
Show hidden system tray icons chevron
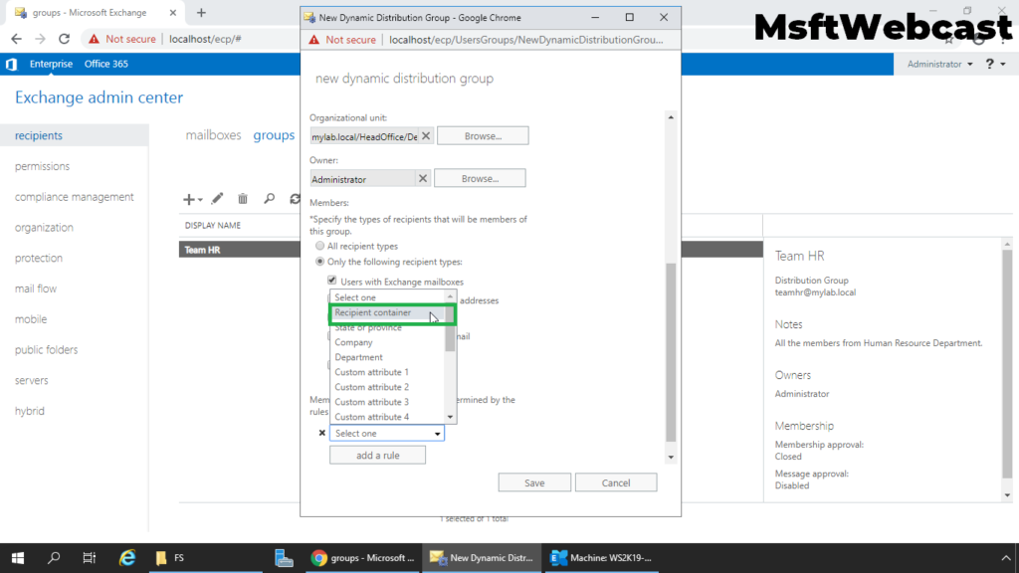1006,557
